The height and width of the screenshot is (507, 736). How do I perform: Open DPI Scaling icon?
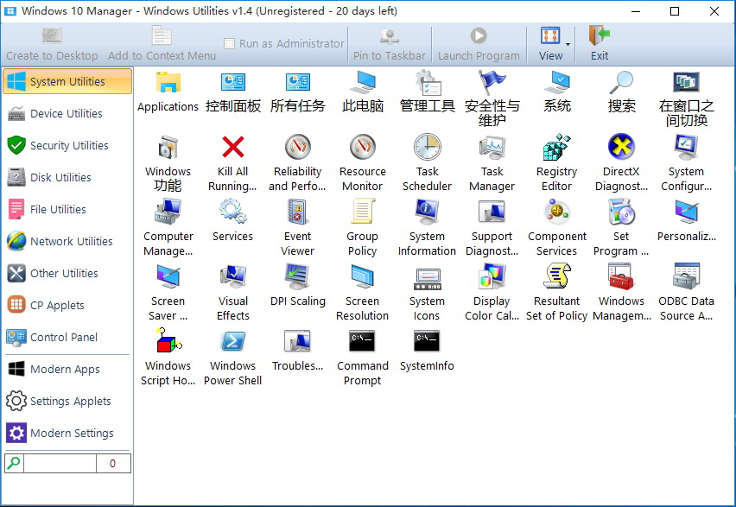click(297, 276)
